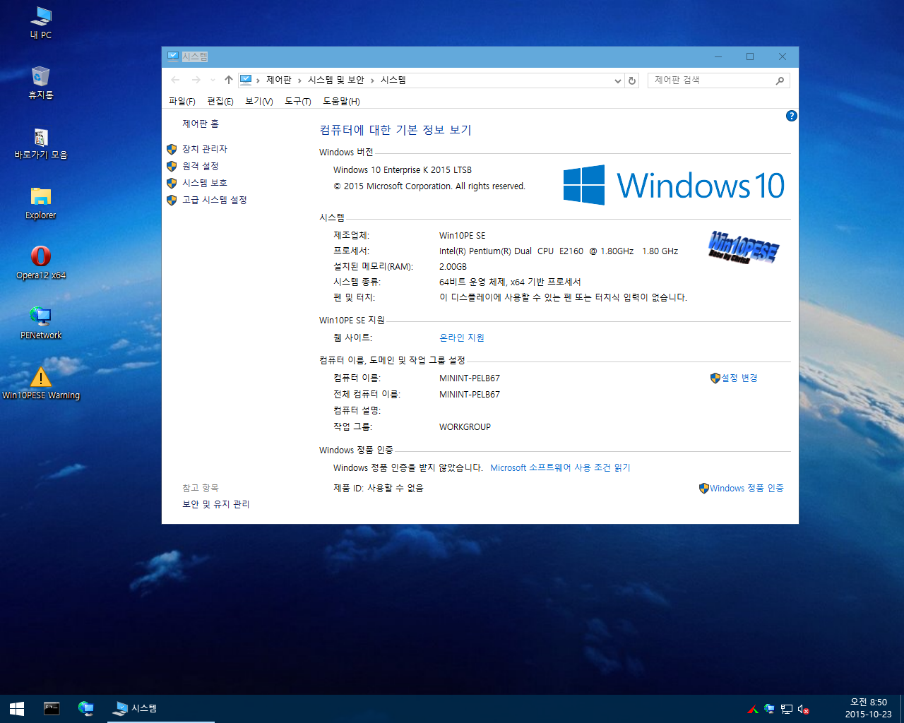Click the system window title bar icon
This screenshot has width=904, height=723.
[173, 56]
